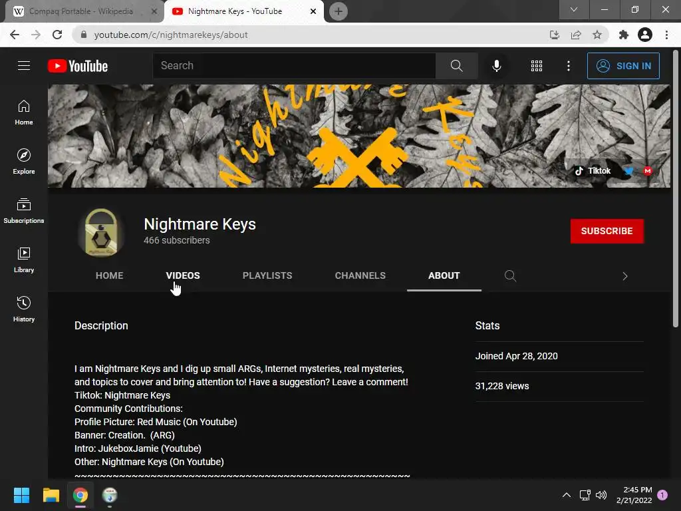Switch to Compaq Portable Wikipedia tab

pyautogui.click(x=80, y=11)
